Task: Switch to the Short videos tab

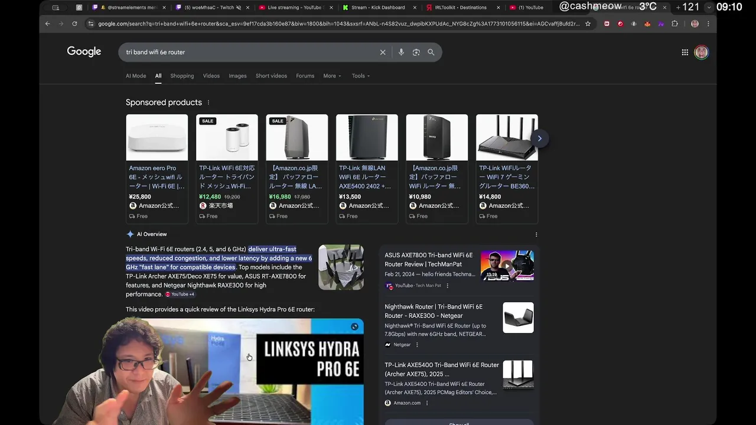Action: tap(271, 76)
